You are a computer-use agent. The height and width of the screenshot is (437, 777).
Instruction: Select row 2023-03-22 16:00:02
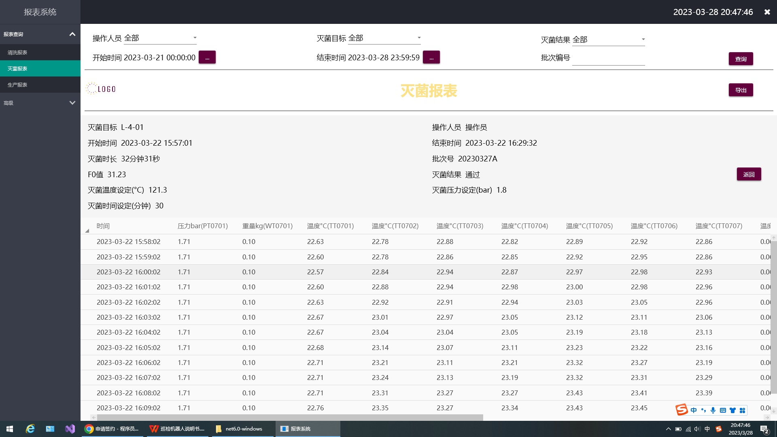point(426,272)
